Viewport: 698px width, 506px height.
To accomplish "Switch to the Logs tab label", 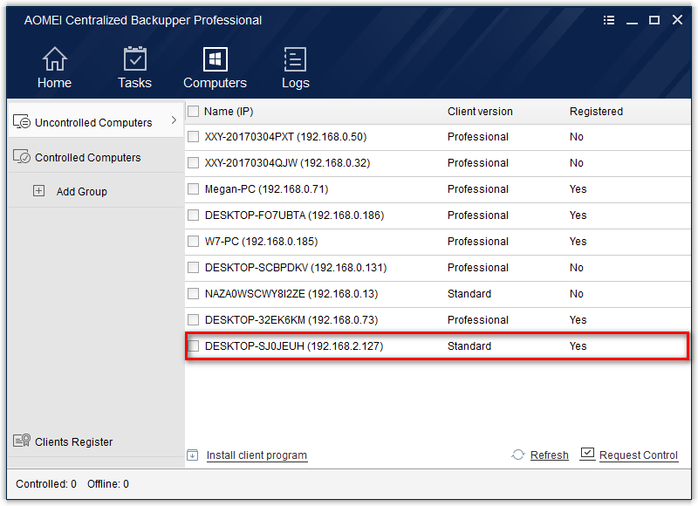I will (296, 83).
